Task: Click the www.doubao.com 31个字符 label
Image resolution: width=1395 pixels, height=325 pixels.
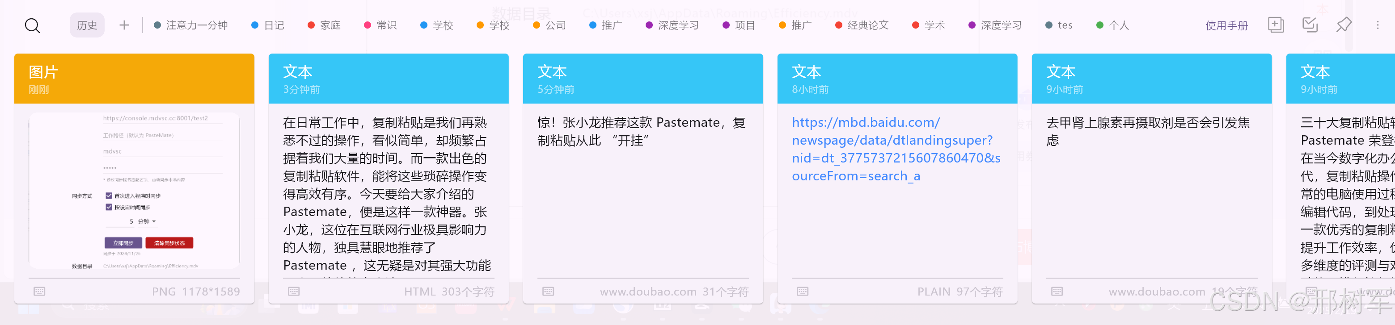Action: point(674,292)
